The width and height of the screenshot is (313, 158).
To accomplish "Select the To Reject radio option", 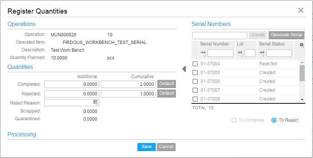I will coord(274,120).
